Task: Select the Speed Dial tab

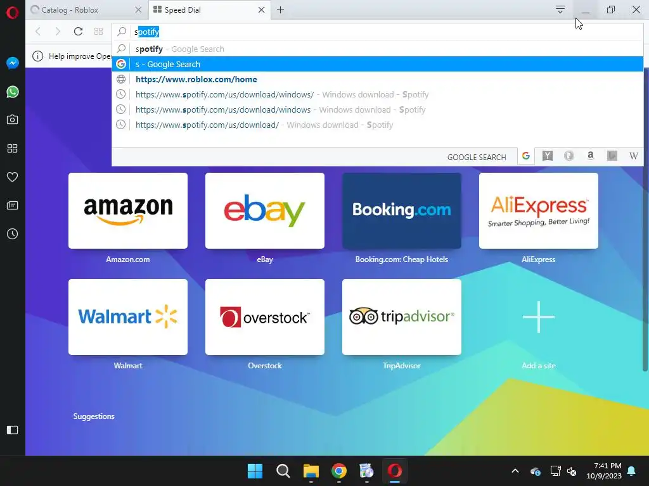Action: (x=209, y=10)
